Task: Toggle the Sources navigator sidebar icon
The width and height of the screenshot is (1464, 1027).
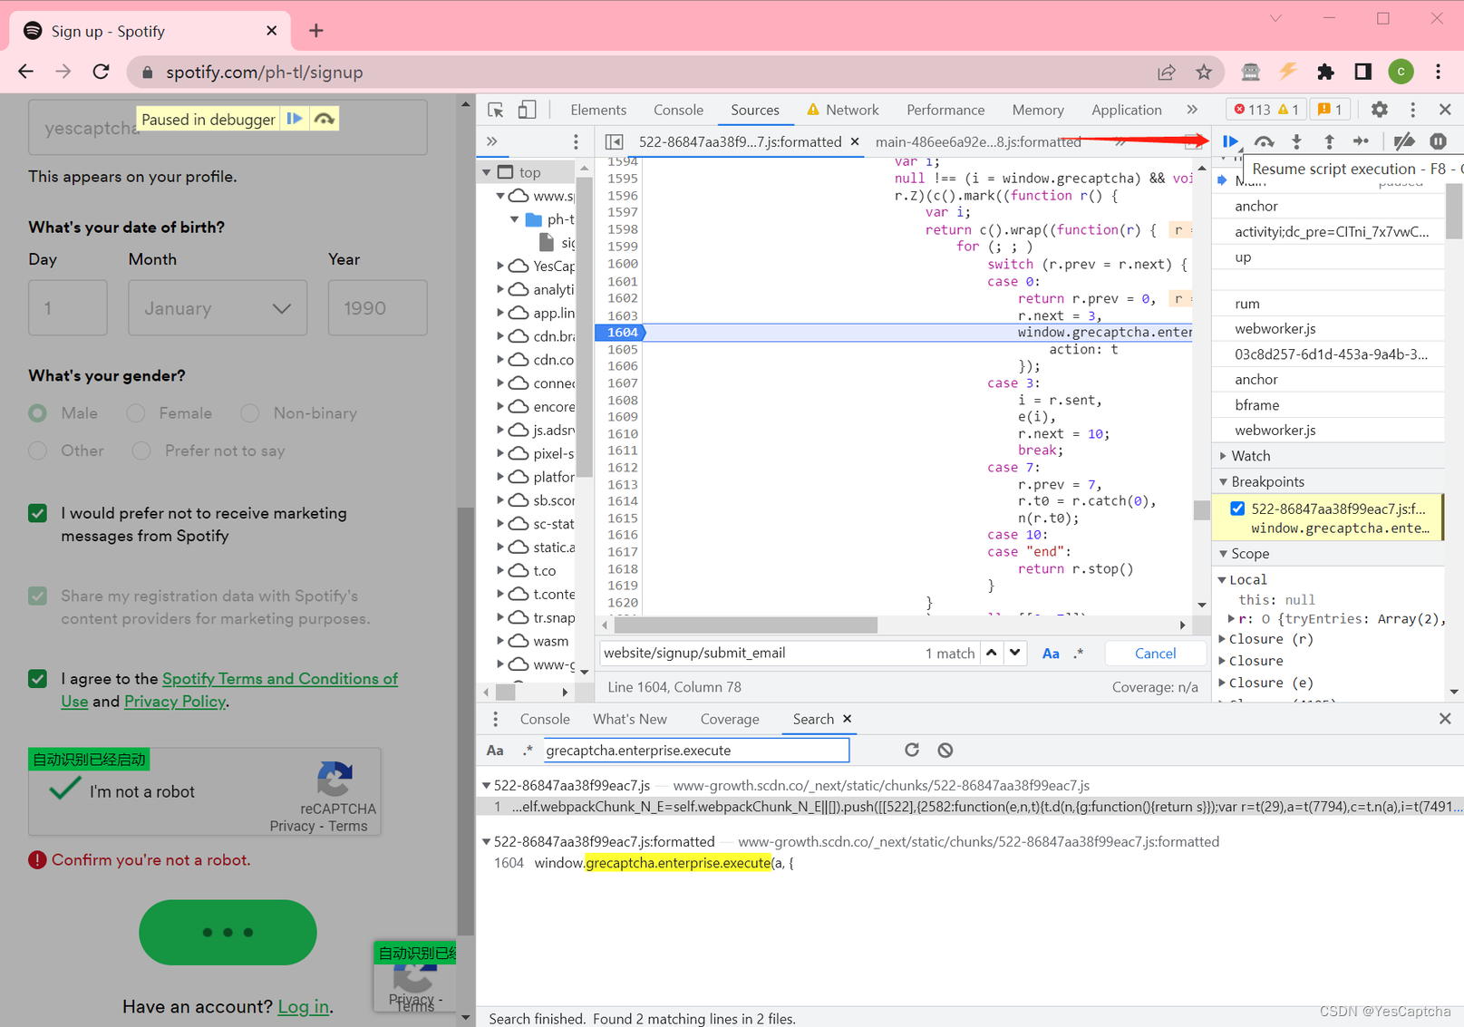Action: click(x=614, y=141)
